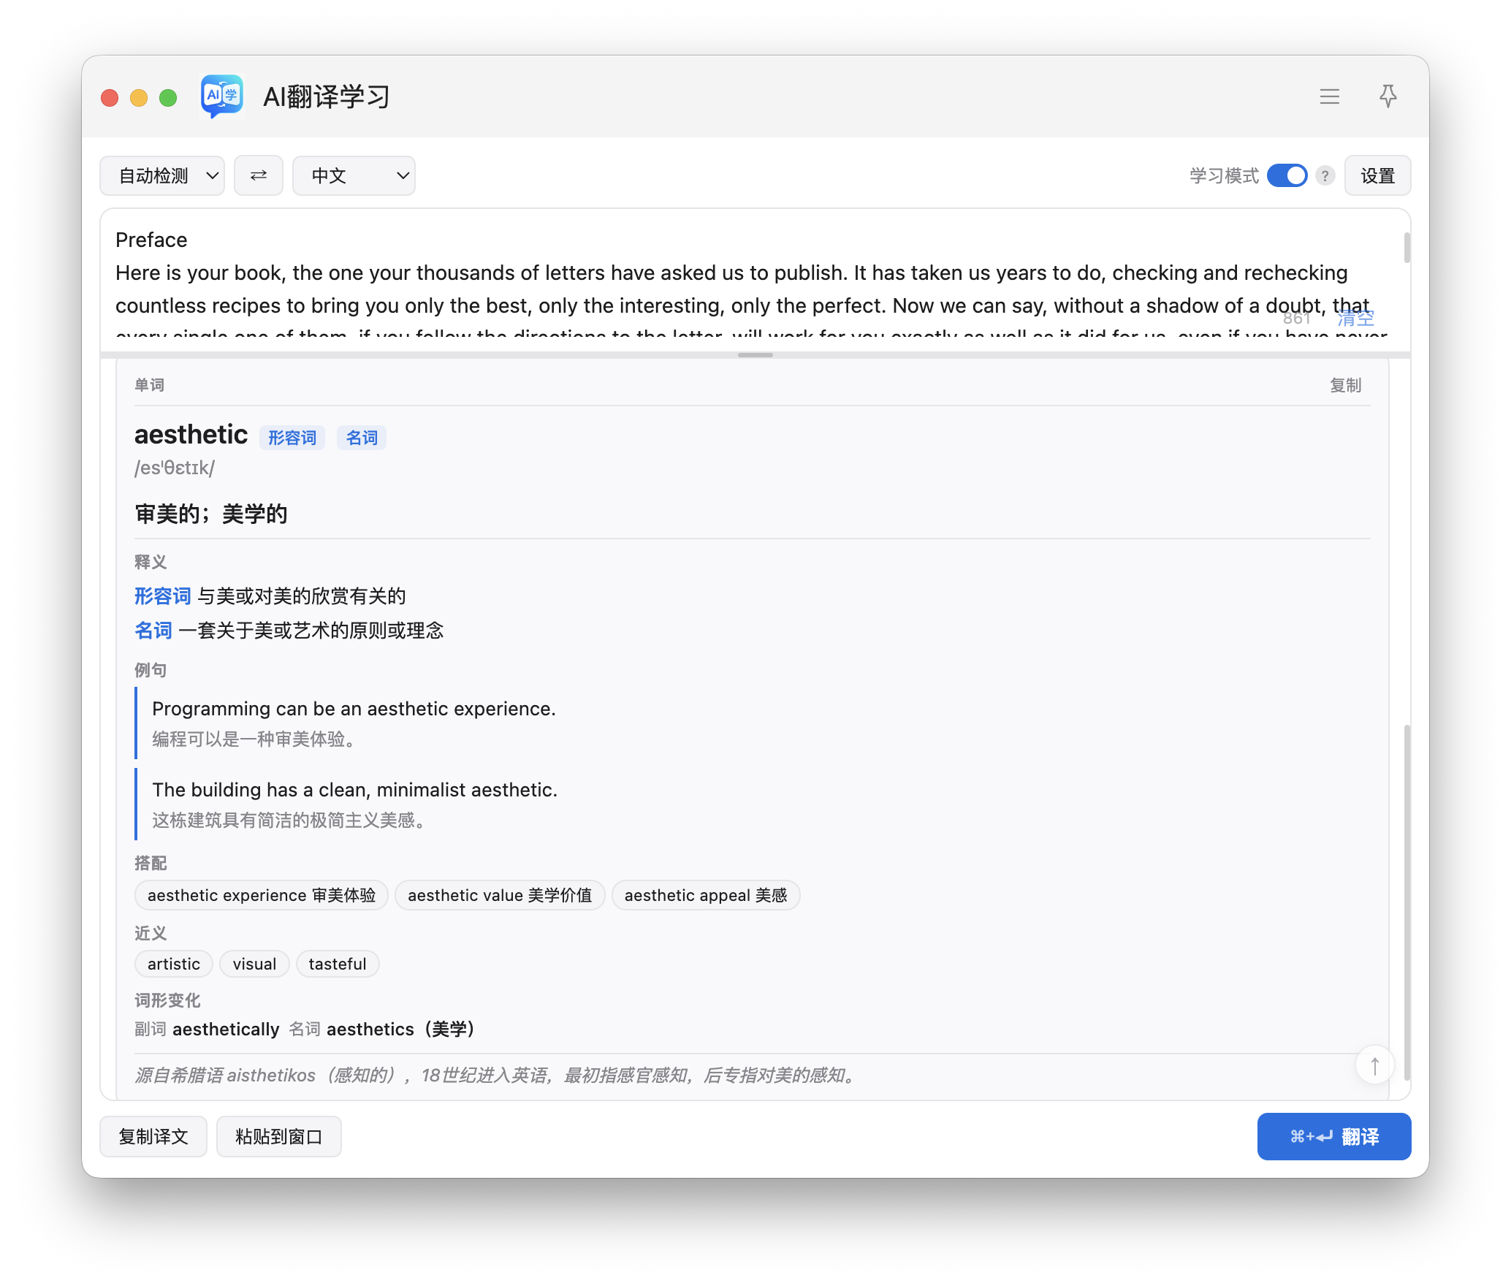Click the etymology note about aisthetikos
The image size is (1511, 1286).
(497, 1075)
